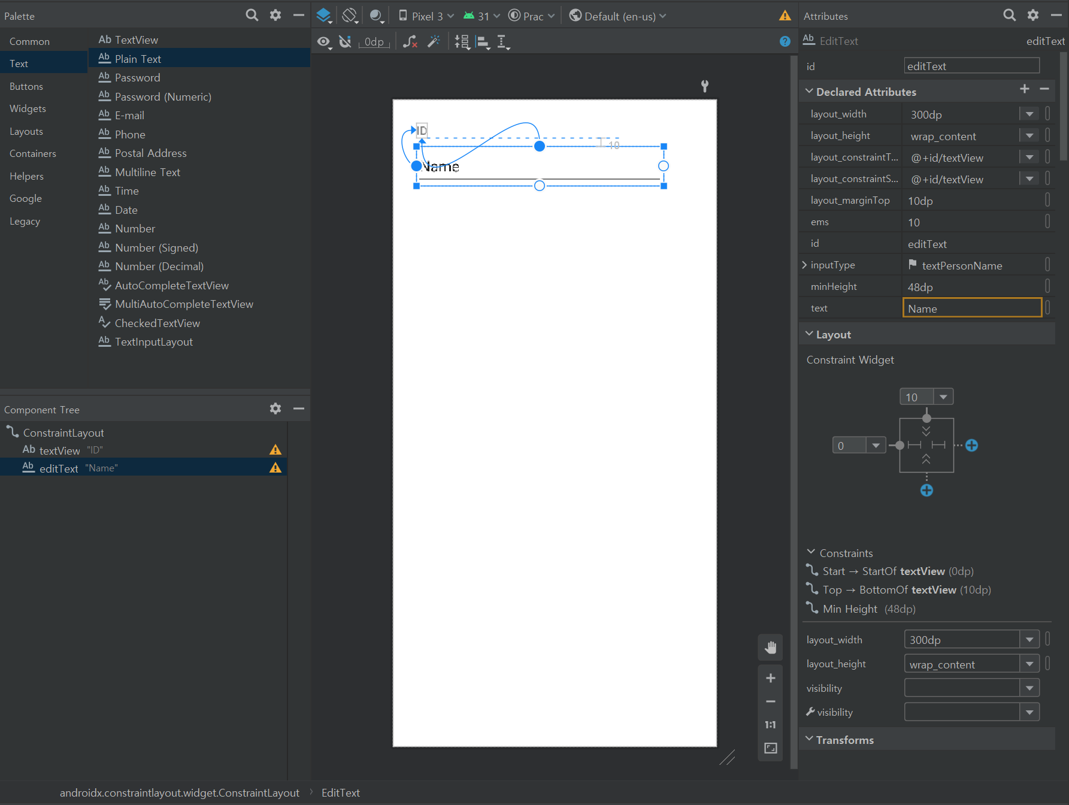The image size is (1069, 805).
Task: Open Default (en-us) locale dropdown
Action: click(x=617, y=16)
